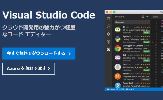Clear extensions list icon in Extensions header

(x=143, y=17)
